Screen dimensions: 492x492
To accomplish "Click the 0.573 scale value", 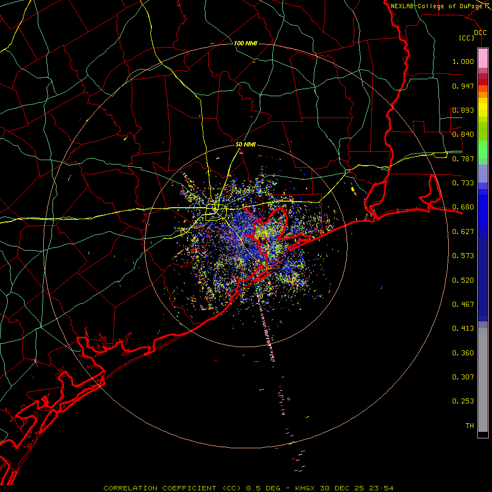I will click(x=463, y=256).
